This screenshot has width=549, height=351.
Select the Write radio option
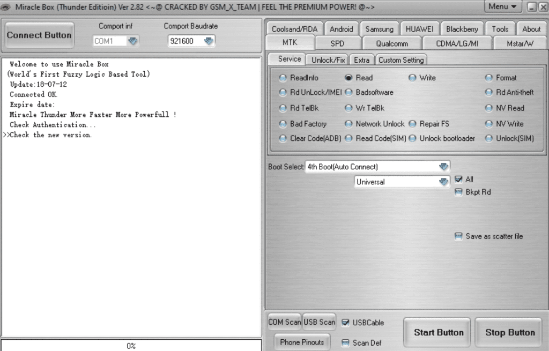[x=412, y=78]
